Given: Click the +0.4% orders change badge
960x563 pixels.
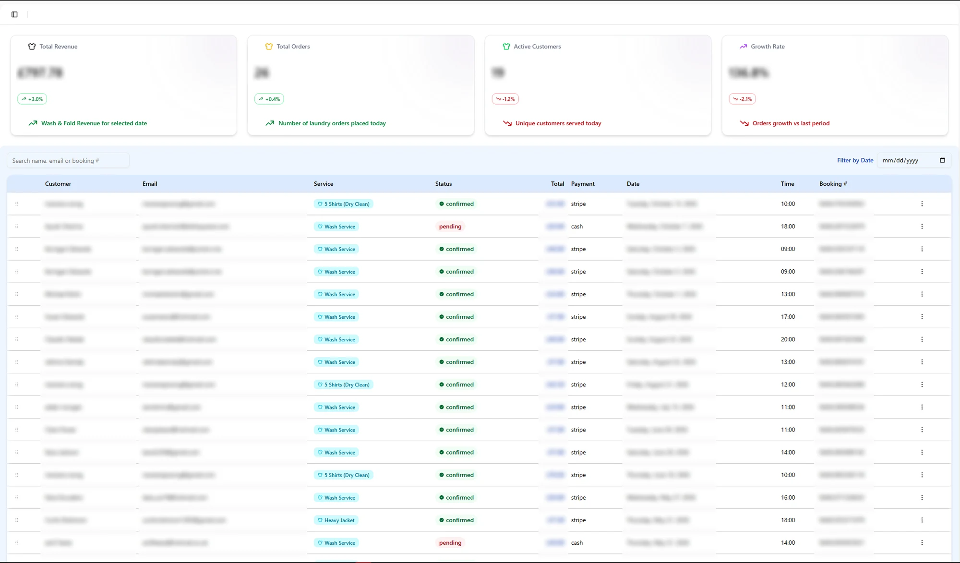Looking at the screenshot, I should click(269, 99).
